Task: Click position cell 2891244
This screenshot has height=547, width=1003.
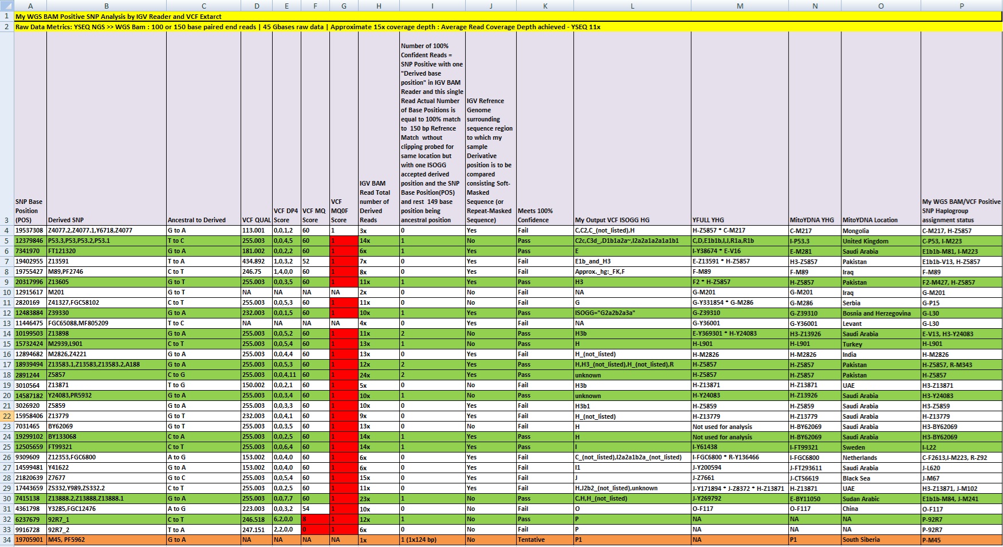Action: pos(30,375)
